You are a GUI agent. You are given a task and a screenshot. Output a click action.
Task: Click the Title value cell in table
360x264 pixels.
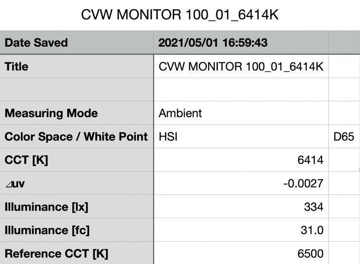241,67
